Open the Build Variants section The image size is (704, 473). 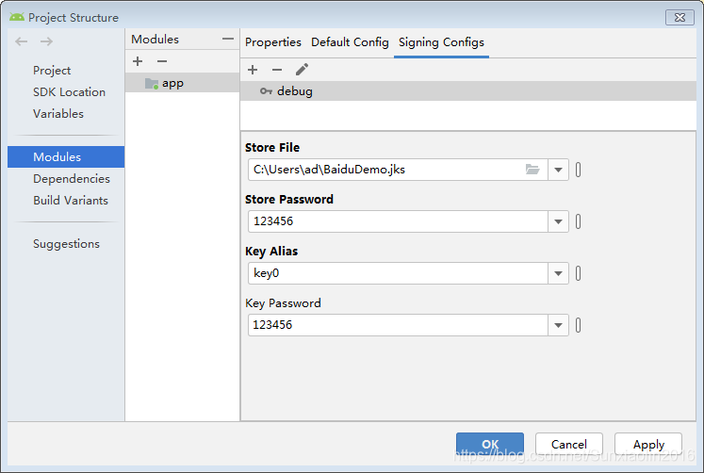[x=71, y=200]
